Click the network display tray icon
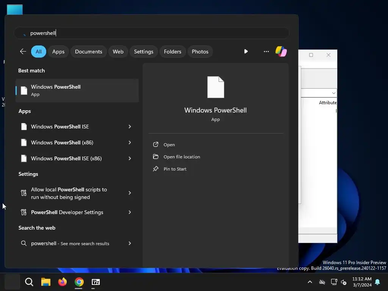 click(334, 282)
